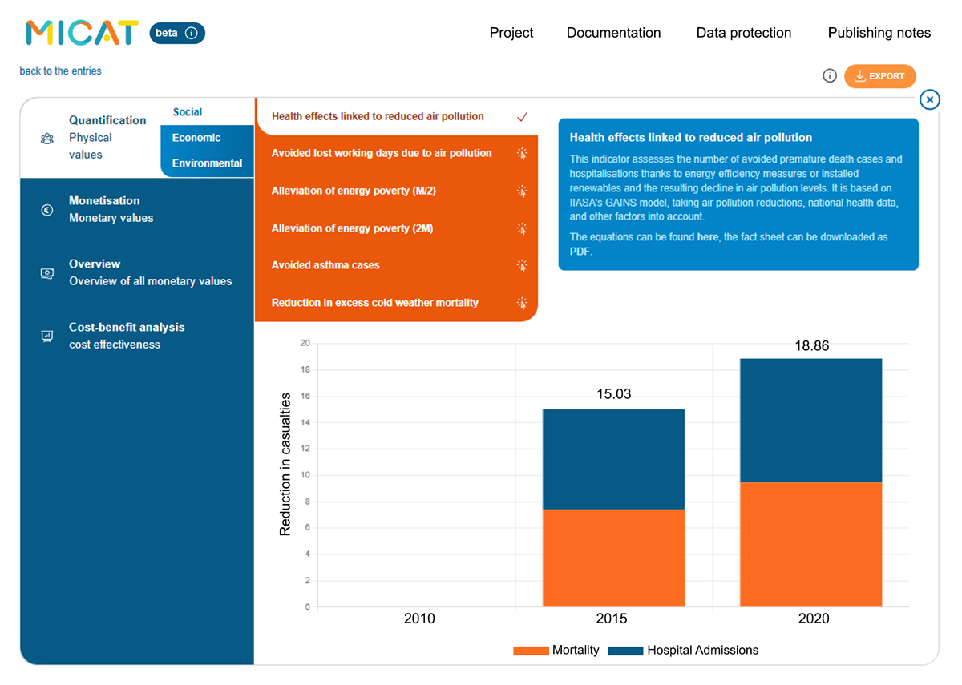The height and width of the screenshot is (685, 962).
Task: Click the Quantification people icon
Action: (47, 138)
